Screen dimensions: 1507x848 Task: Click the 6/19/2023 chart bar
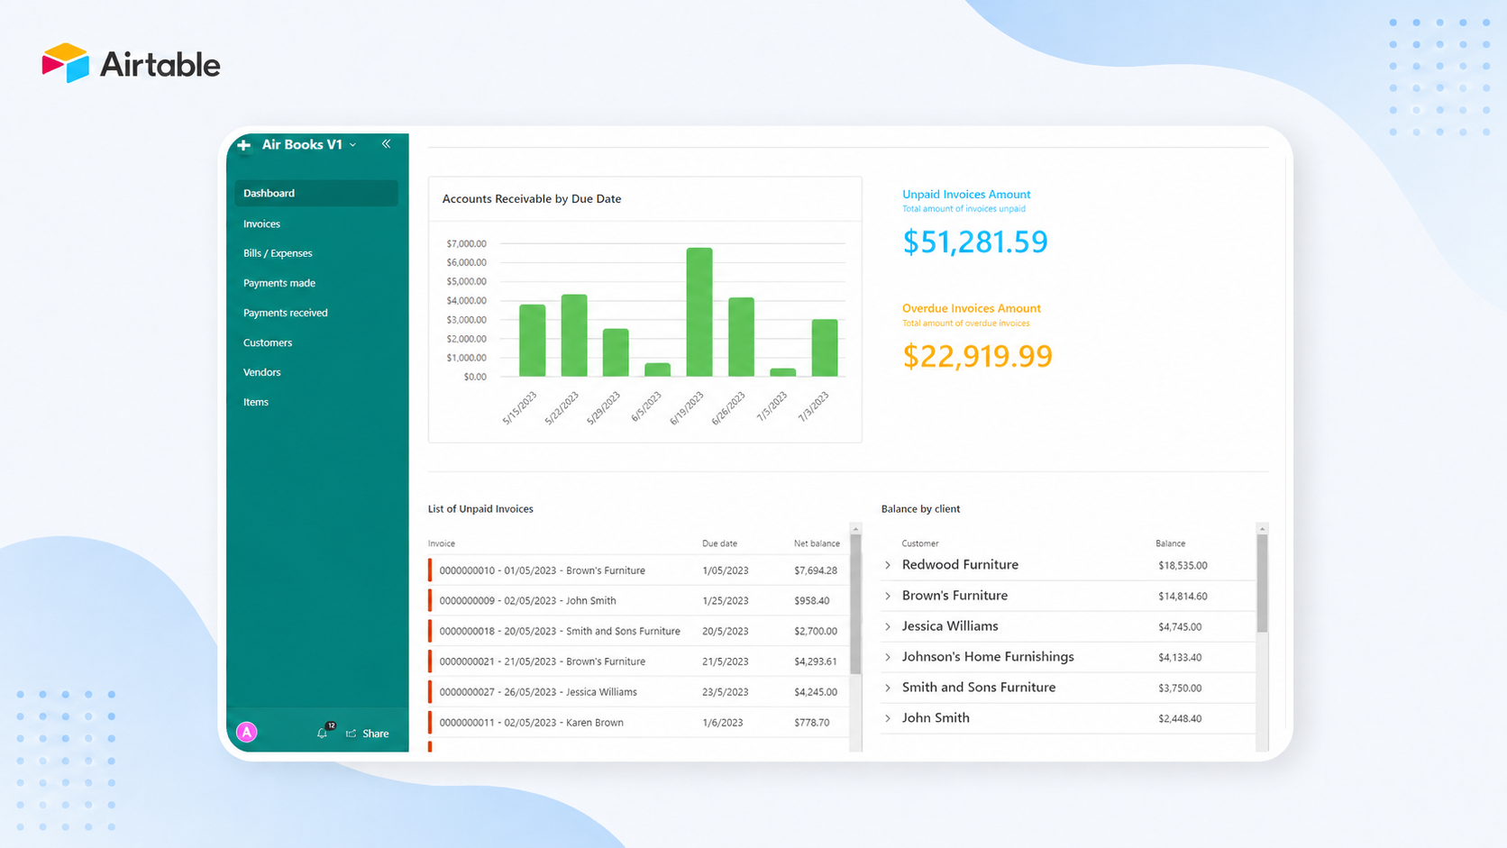tap(699, 312)
